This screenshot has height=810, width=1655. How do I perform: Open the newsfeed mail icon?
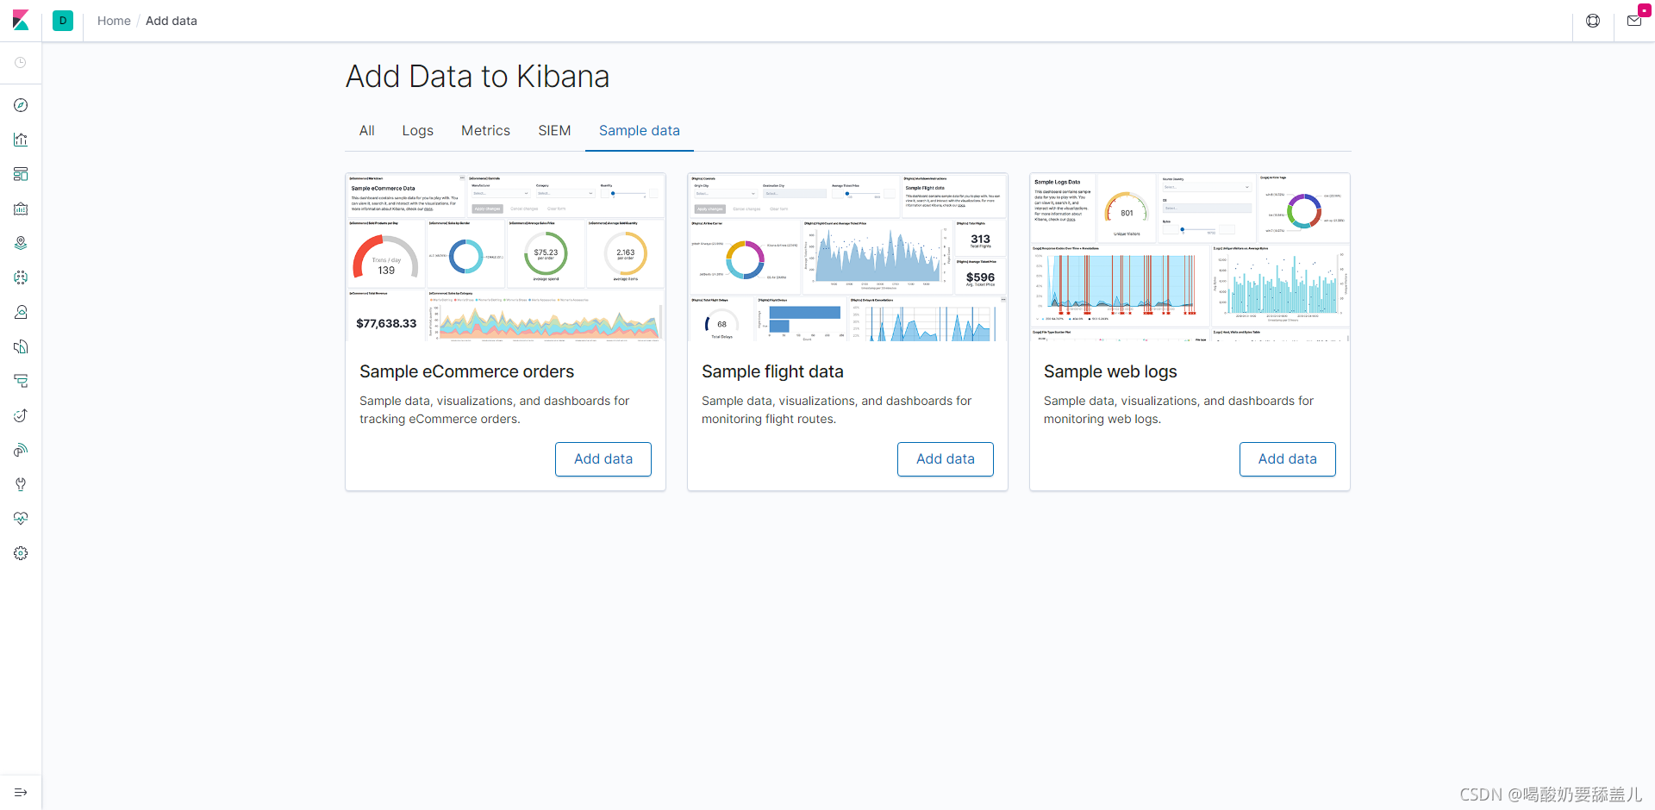coord(1634,21)
